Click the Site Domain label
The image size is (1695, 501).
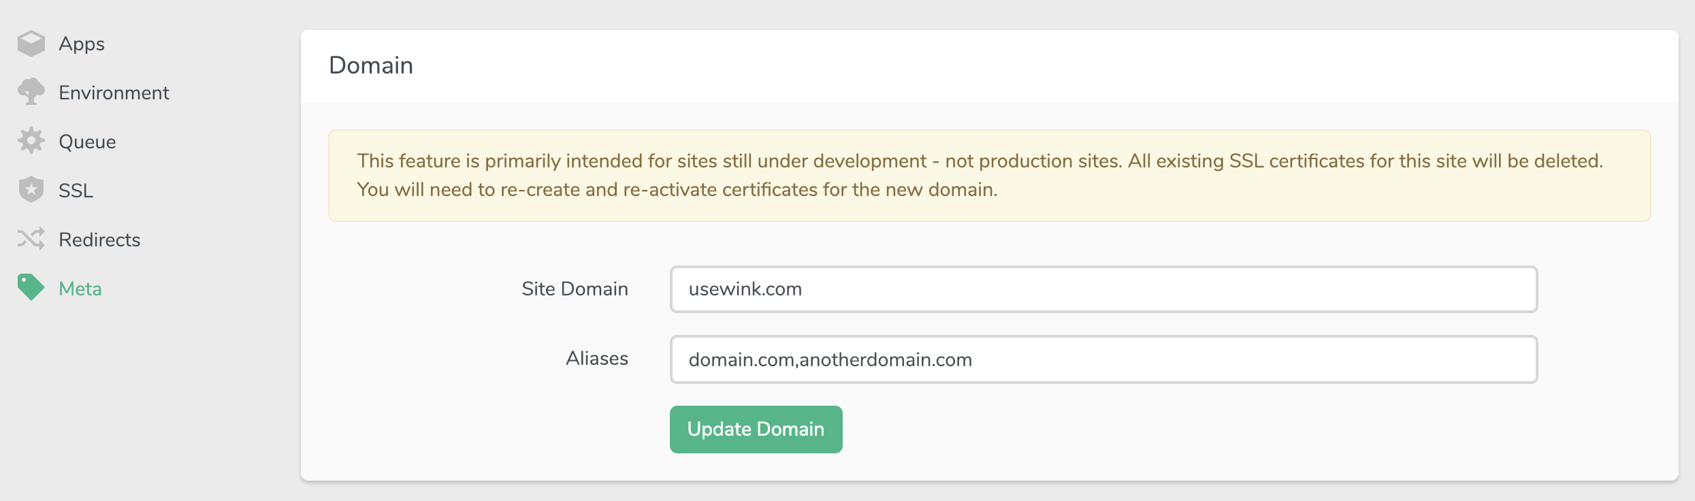click(575, 289)
